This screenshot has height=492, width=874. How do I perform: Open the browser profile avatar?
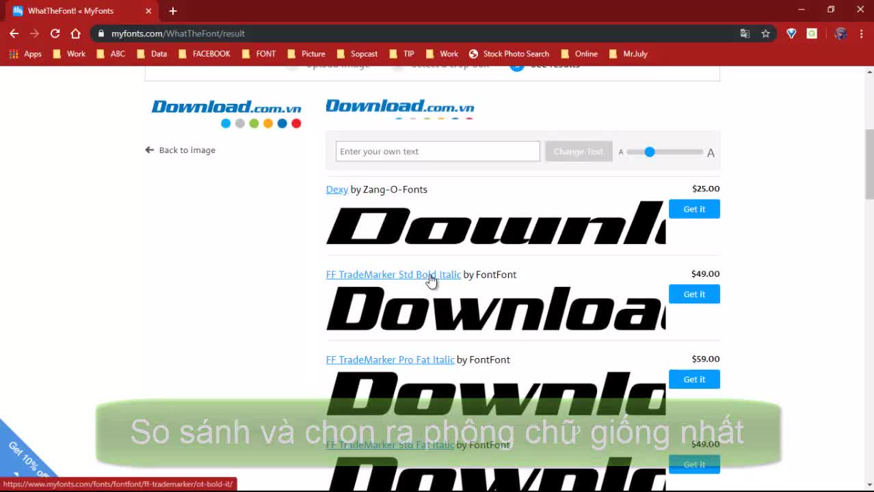pos(841,33)
